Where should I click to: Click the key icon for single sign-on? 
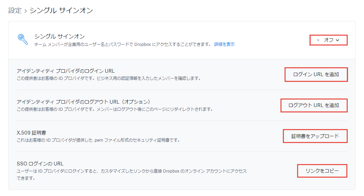[x=23, y=39]
